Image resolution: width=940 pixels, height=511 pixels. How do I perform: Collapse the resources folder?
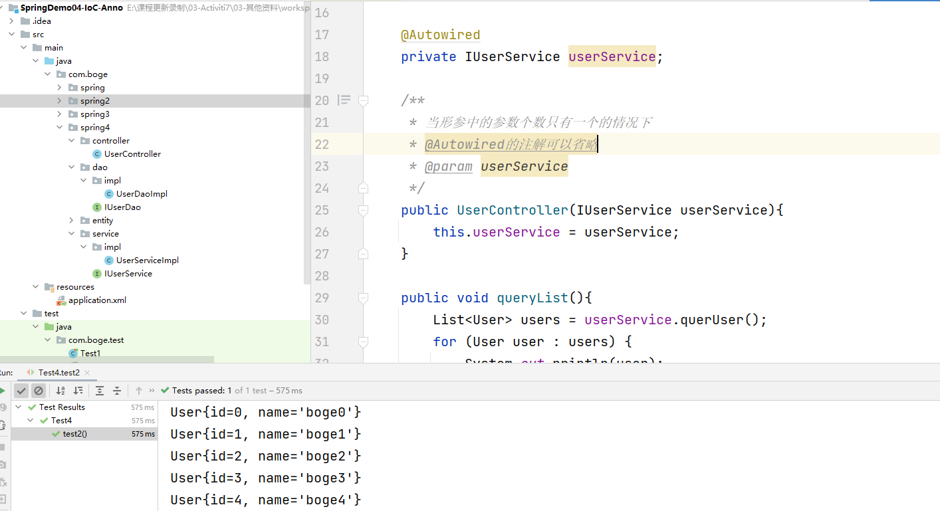[x=35, y=287]
